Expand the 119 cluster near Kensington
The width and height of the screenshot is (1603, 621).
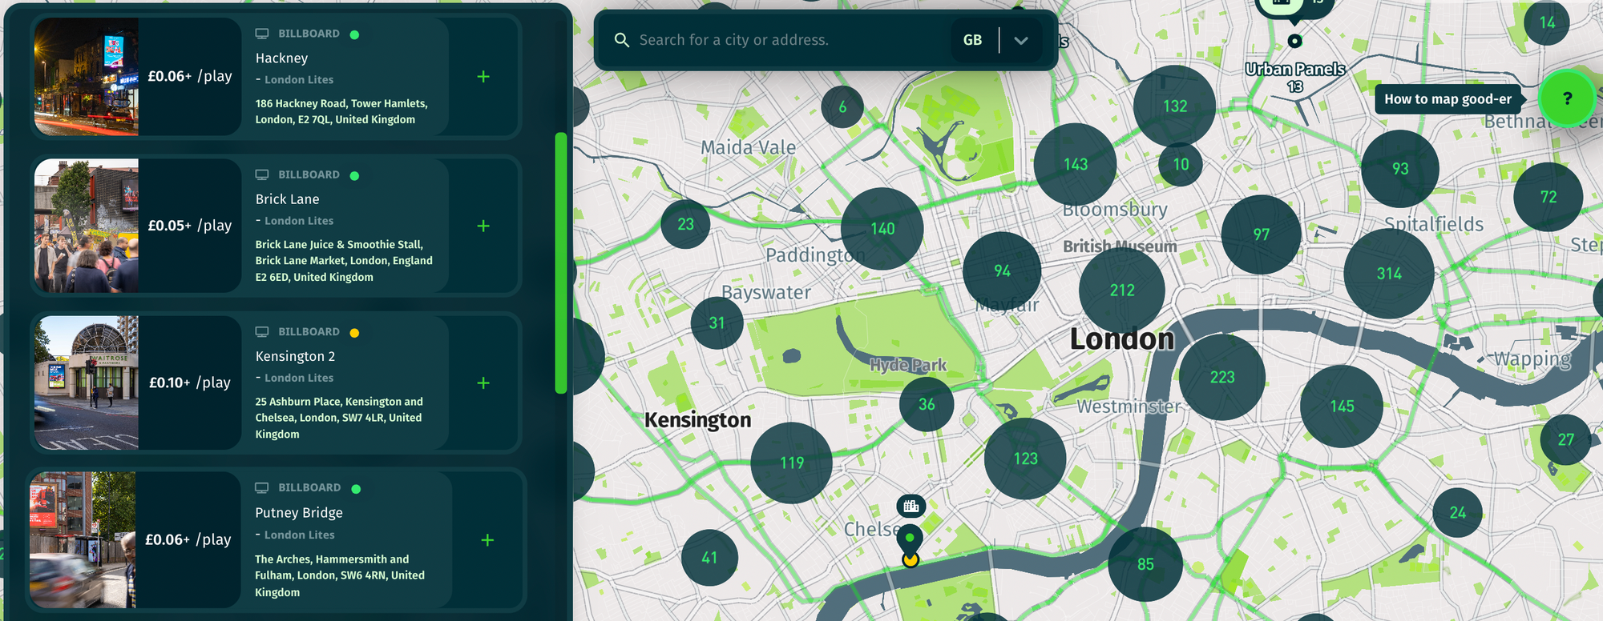click(792, 463)
